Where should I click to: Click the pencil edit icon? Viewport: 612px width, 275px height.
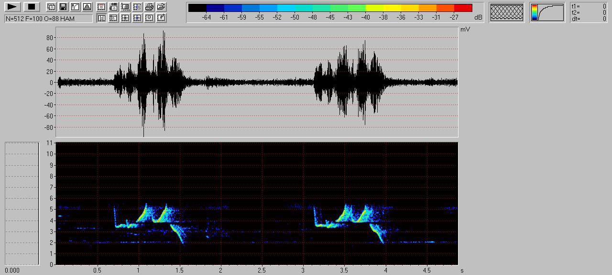click(x=161, y=18)
